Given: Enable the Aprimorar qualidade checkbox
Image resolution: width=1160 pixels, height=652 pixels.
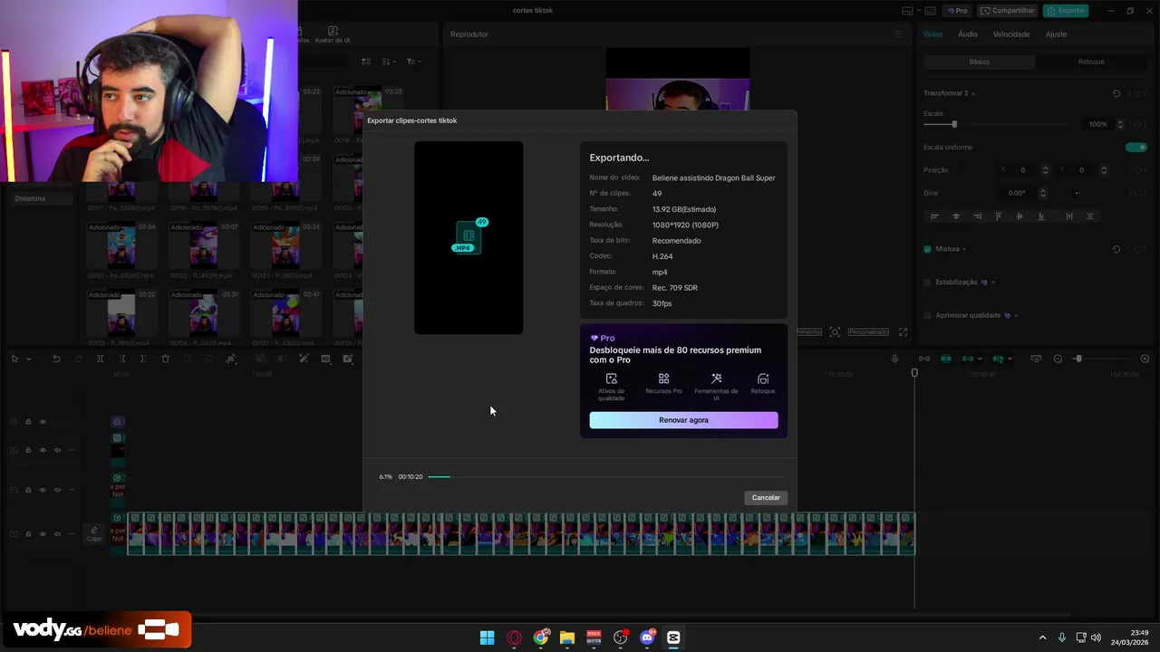Looking at the screenshot, I should (x=927, y=315).
